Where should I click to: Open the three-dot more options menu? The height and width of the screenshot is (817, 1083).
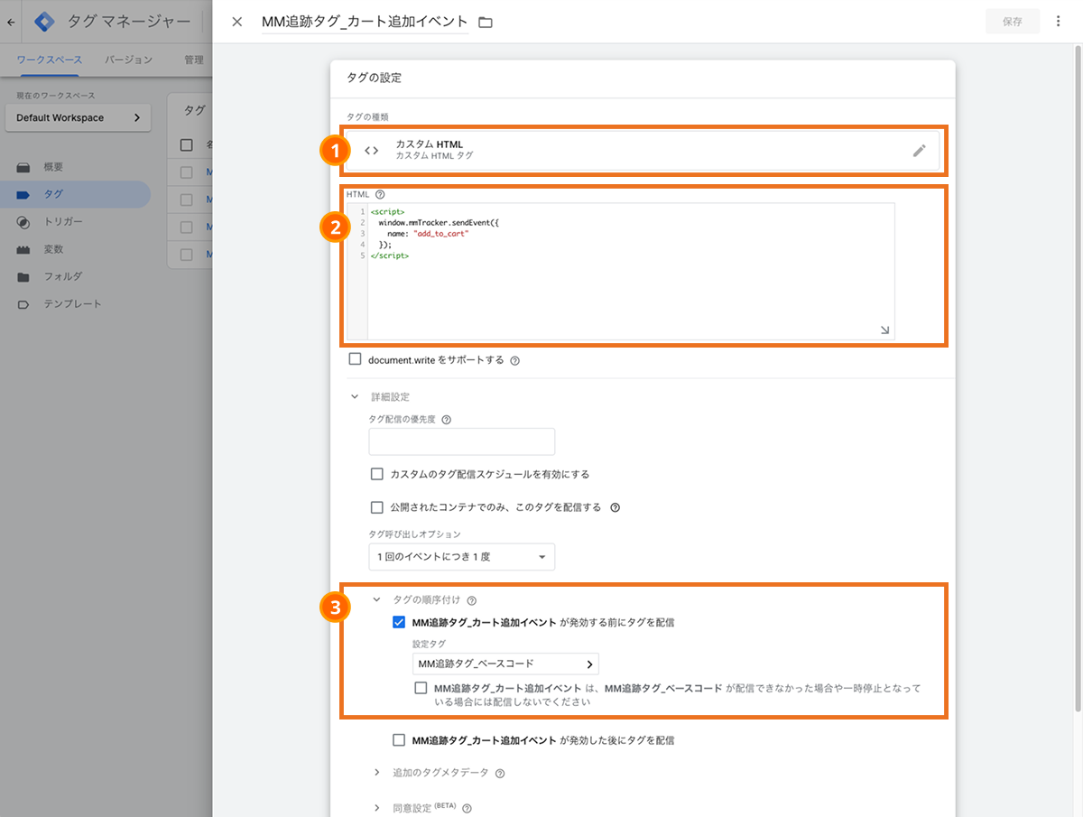1058,22
